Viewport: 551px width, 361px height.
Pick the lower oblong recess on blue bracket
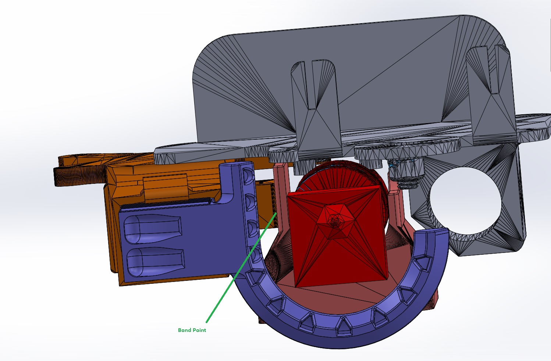tap(155, 262)
